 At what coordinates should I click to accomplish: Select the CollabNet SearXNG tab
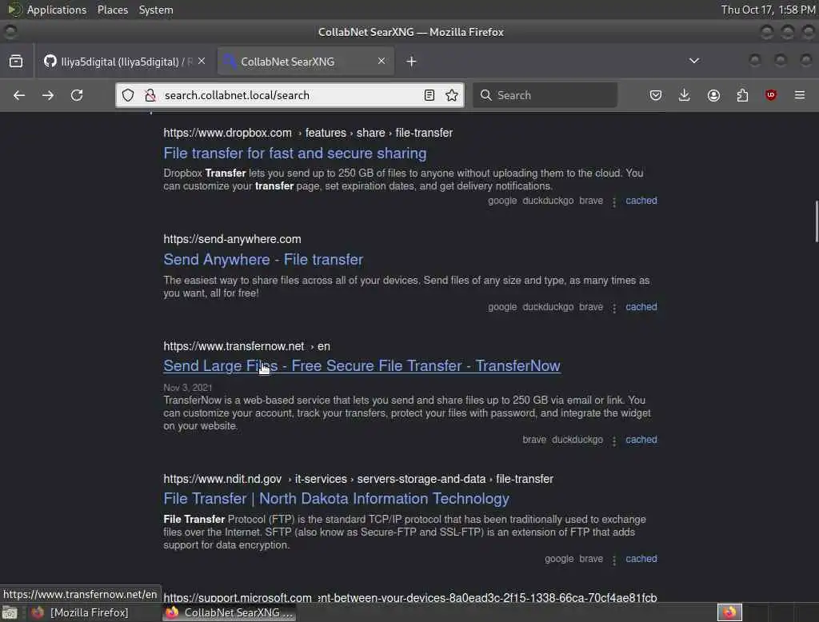point(306,61)
